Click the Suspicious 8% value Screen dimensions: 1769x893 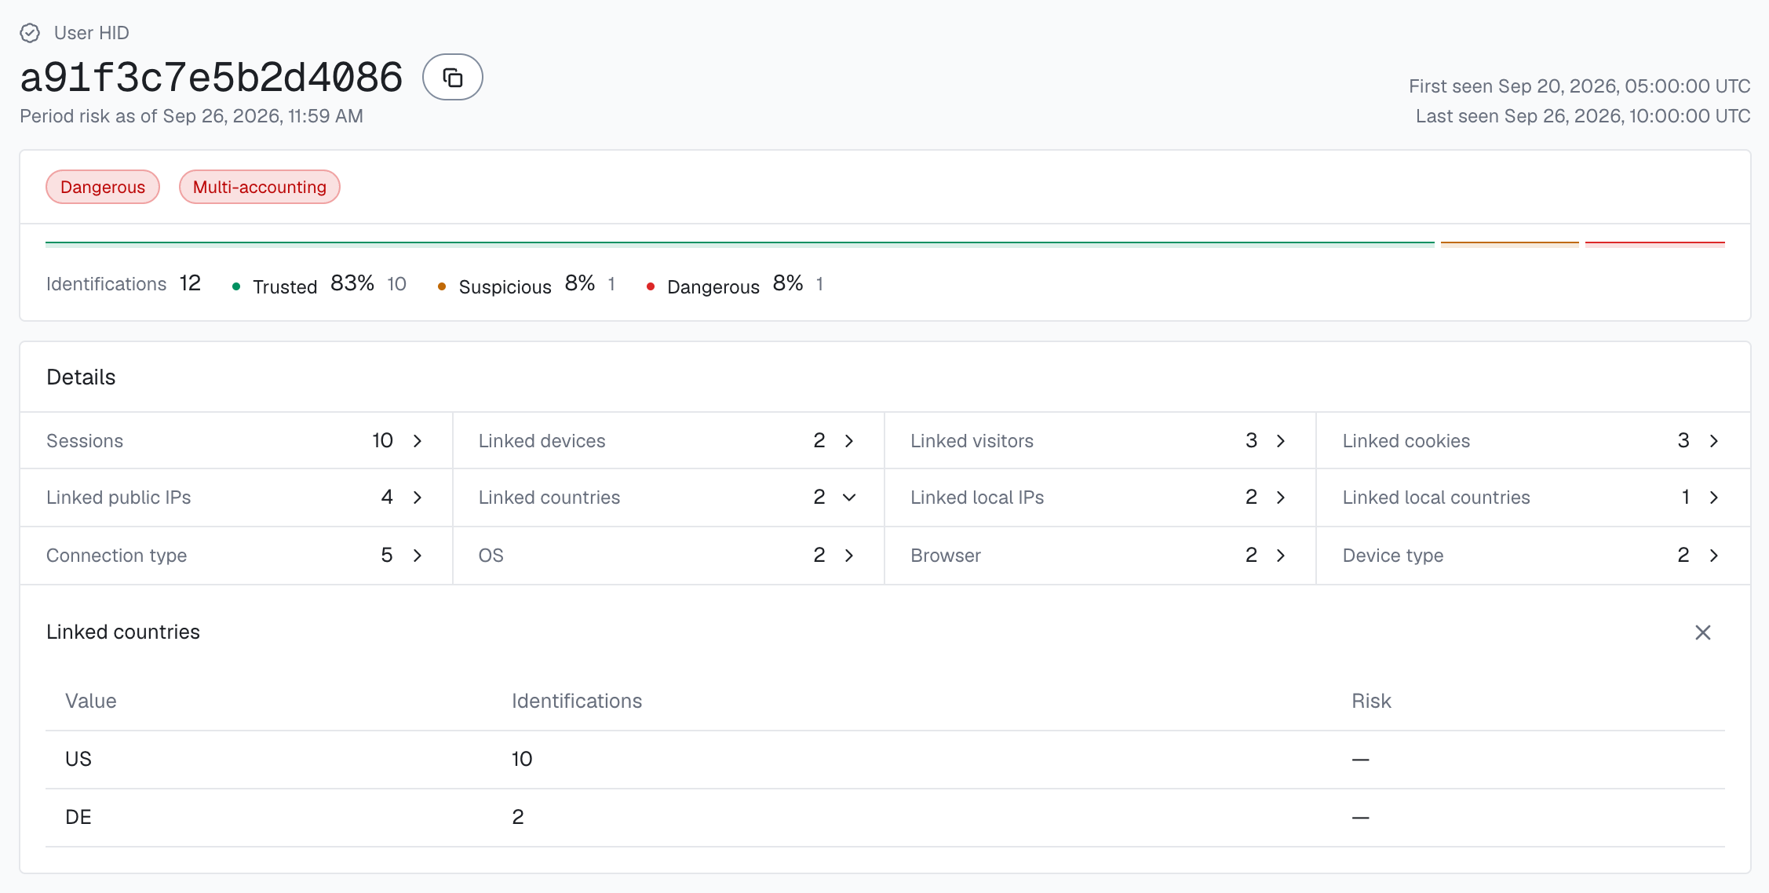tap(579, 283)
